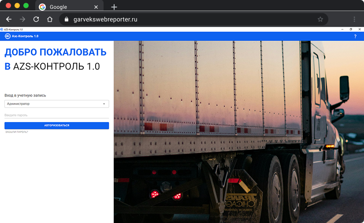Click the padlock site security icon
Screen dimensions: 364x223
point(67,19)
